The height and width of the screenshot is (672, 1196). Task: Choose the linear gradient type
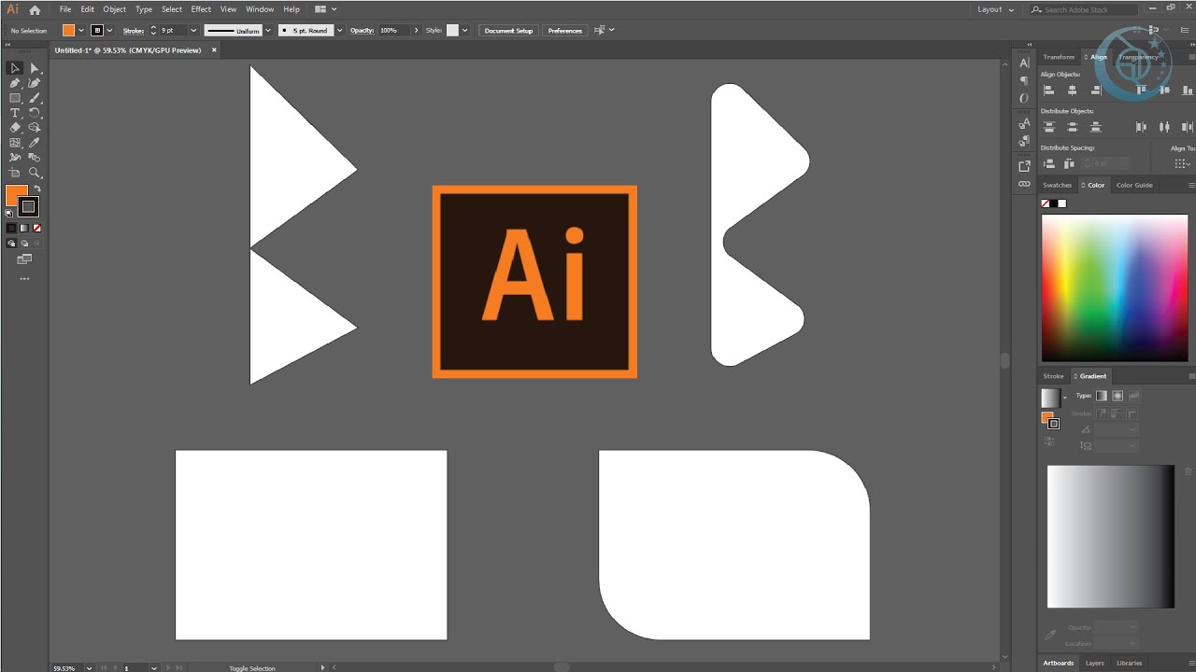[x=1102, y=396]
